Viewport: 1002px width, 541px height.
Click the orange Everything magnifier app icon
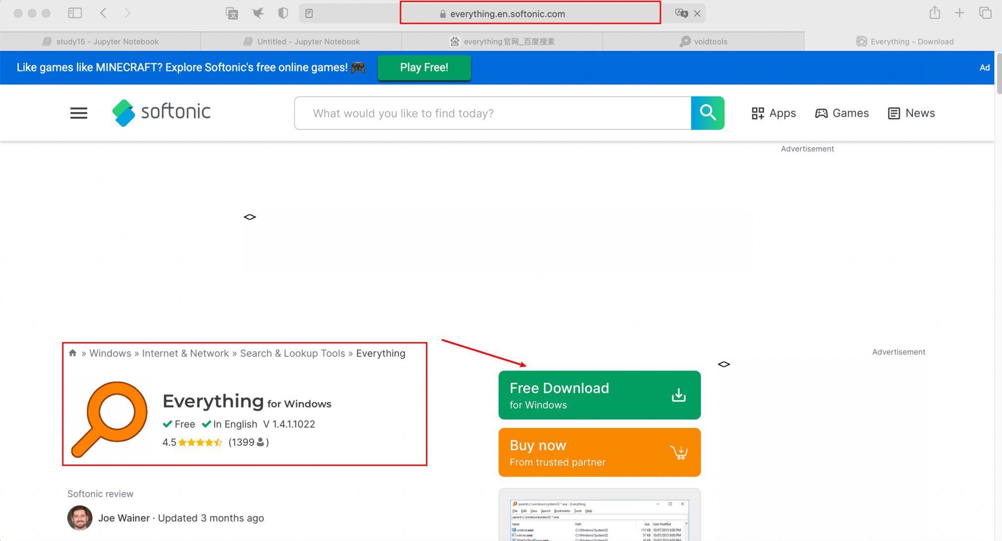coord(110,419)
